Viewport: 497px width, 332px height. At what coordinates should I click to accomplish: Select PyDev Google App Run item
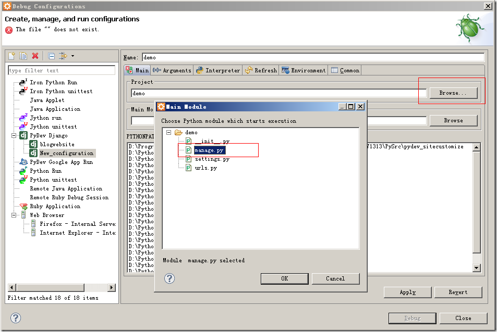pos(61,162)
